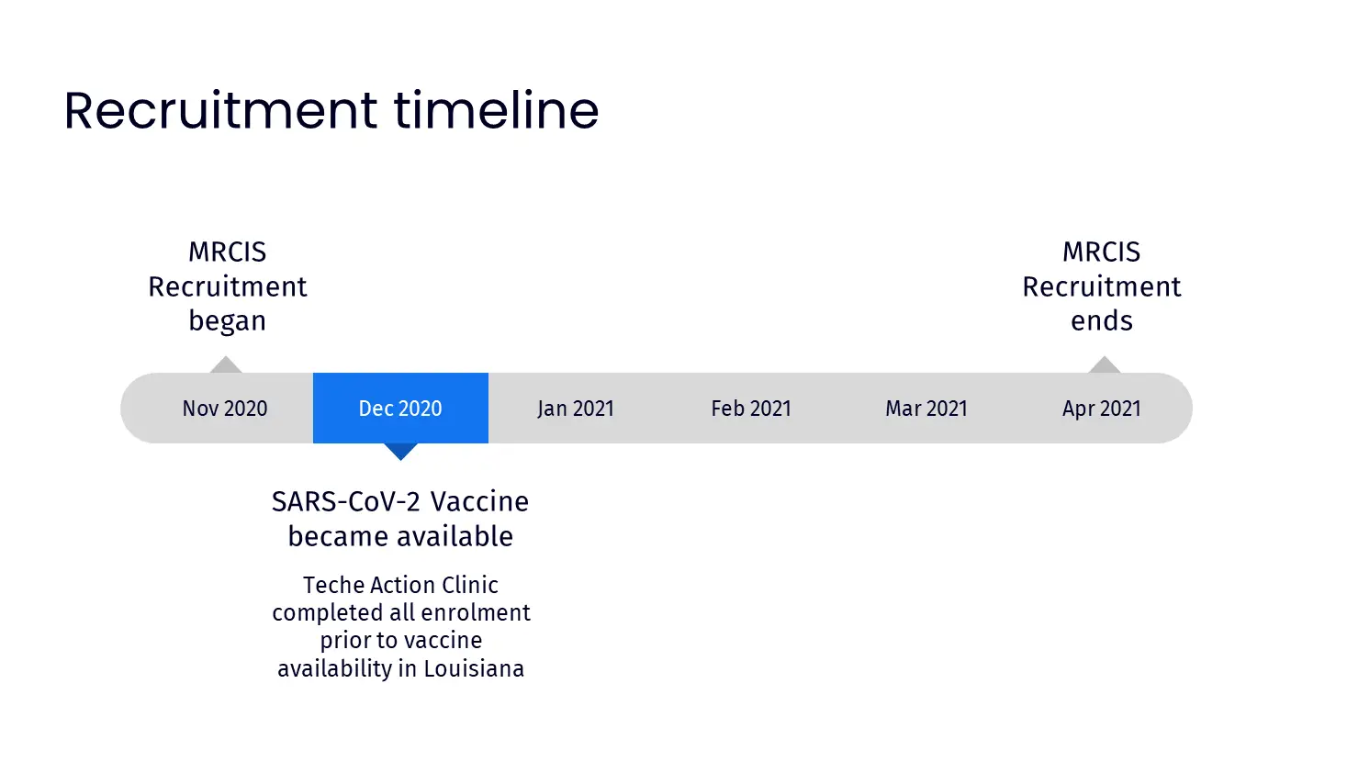The width and height of the screenshot is (1347, 762).
Task: Click the blue pointer below Dec 2020
Action: 400,452
